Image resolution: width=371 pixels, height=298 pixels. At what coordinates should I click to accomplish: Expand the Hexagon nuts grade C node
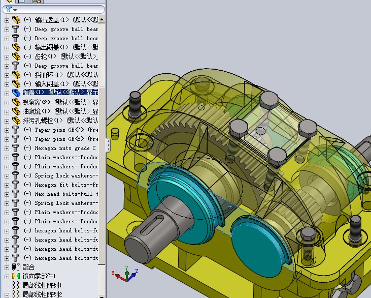coord(7,148)
